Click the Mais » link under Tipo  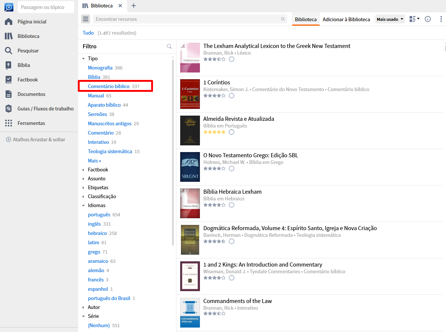point(95,161)
